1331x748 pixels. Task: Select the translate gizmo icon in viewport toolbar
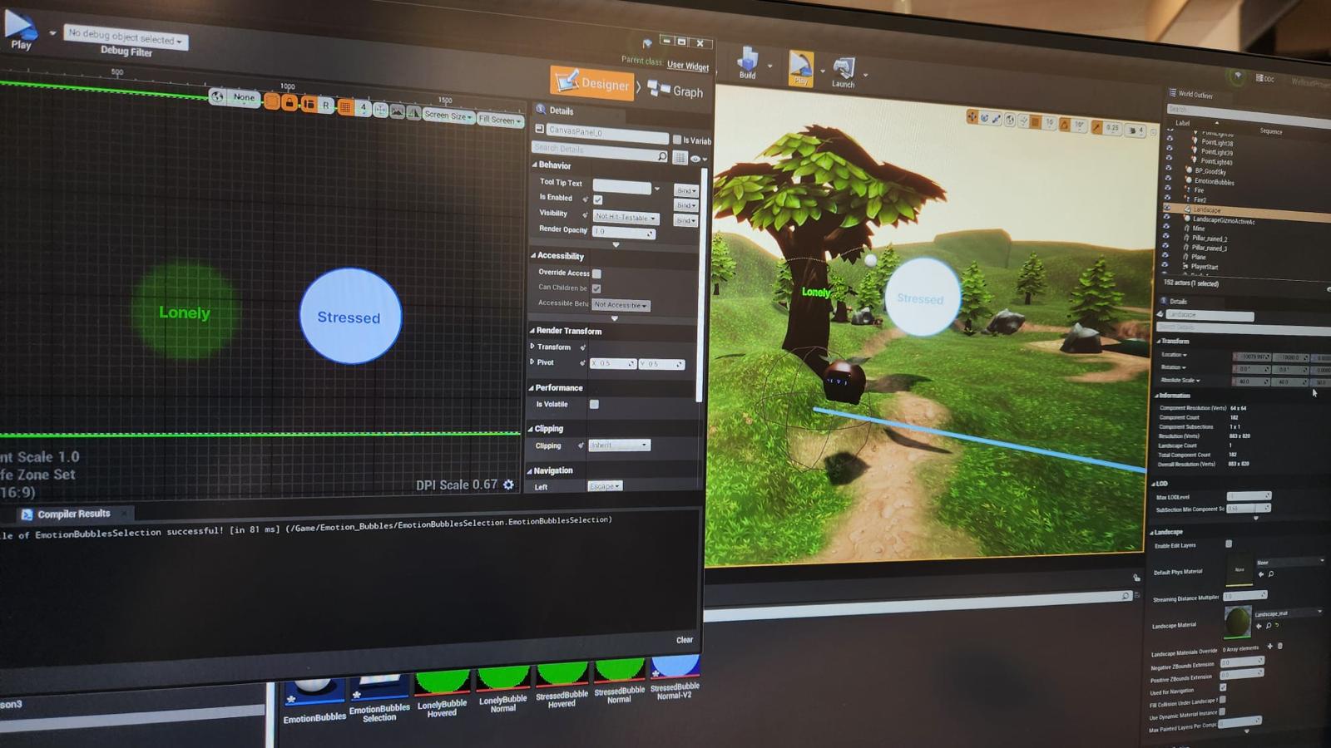[972, 116]
